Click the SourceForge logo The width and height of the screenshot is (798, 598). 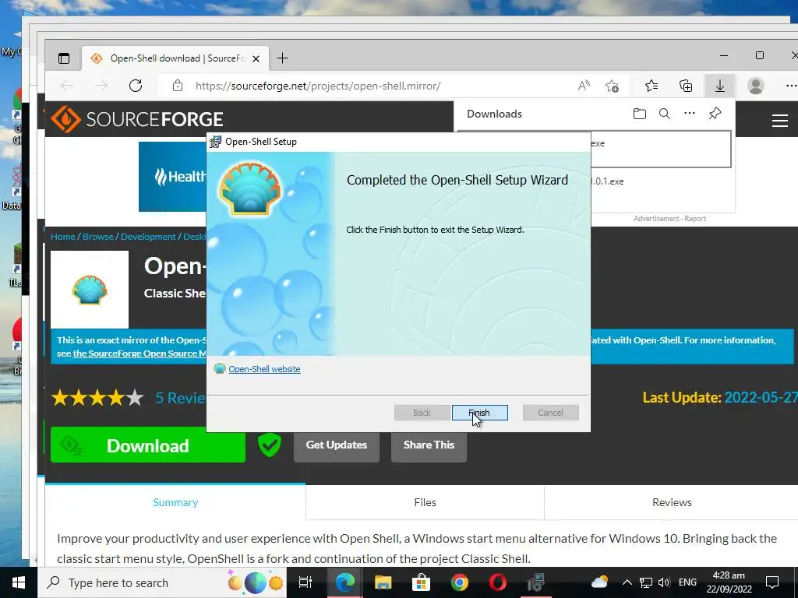click(x=137, y=119)
